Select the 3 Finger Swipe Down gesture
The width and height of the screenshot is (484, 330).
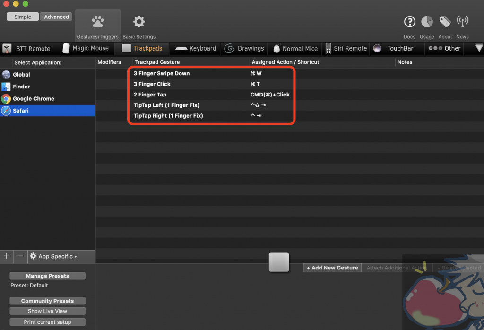pos(162,73)
